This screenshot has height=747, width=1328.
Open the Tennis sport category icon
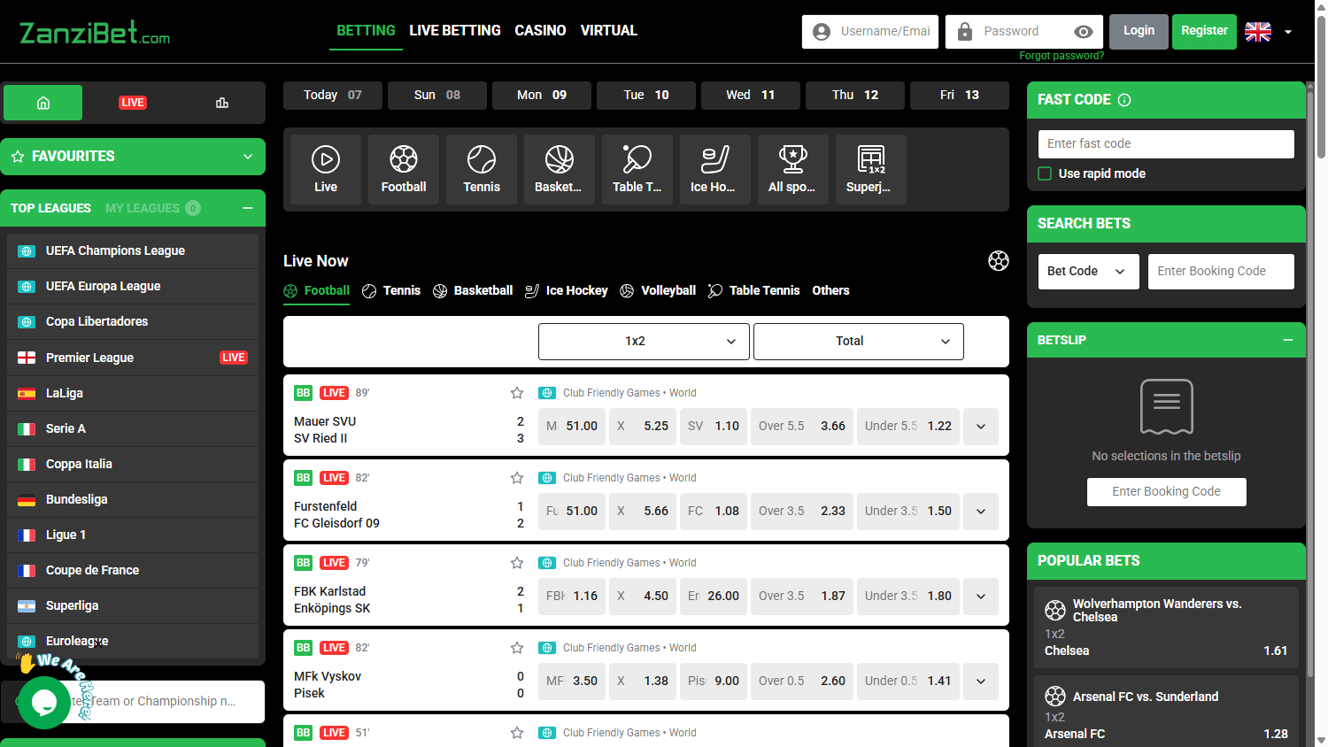tap(482, 168)
